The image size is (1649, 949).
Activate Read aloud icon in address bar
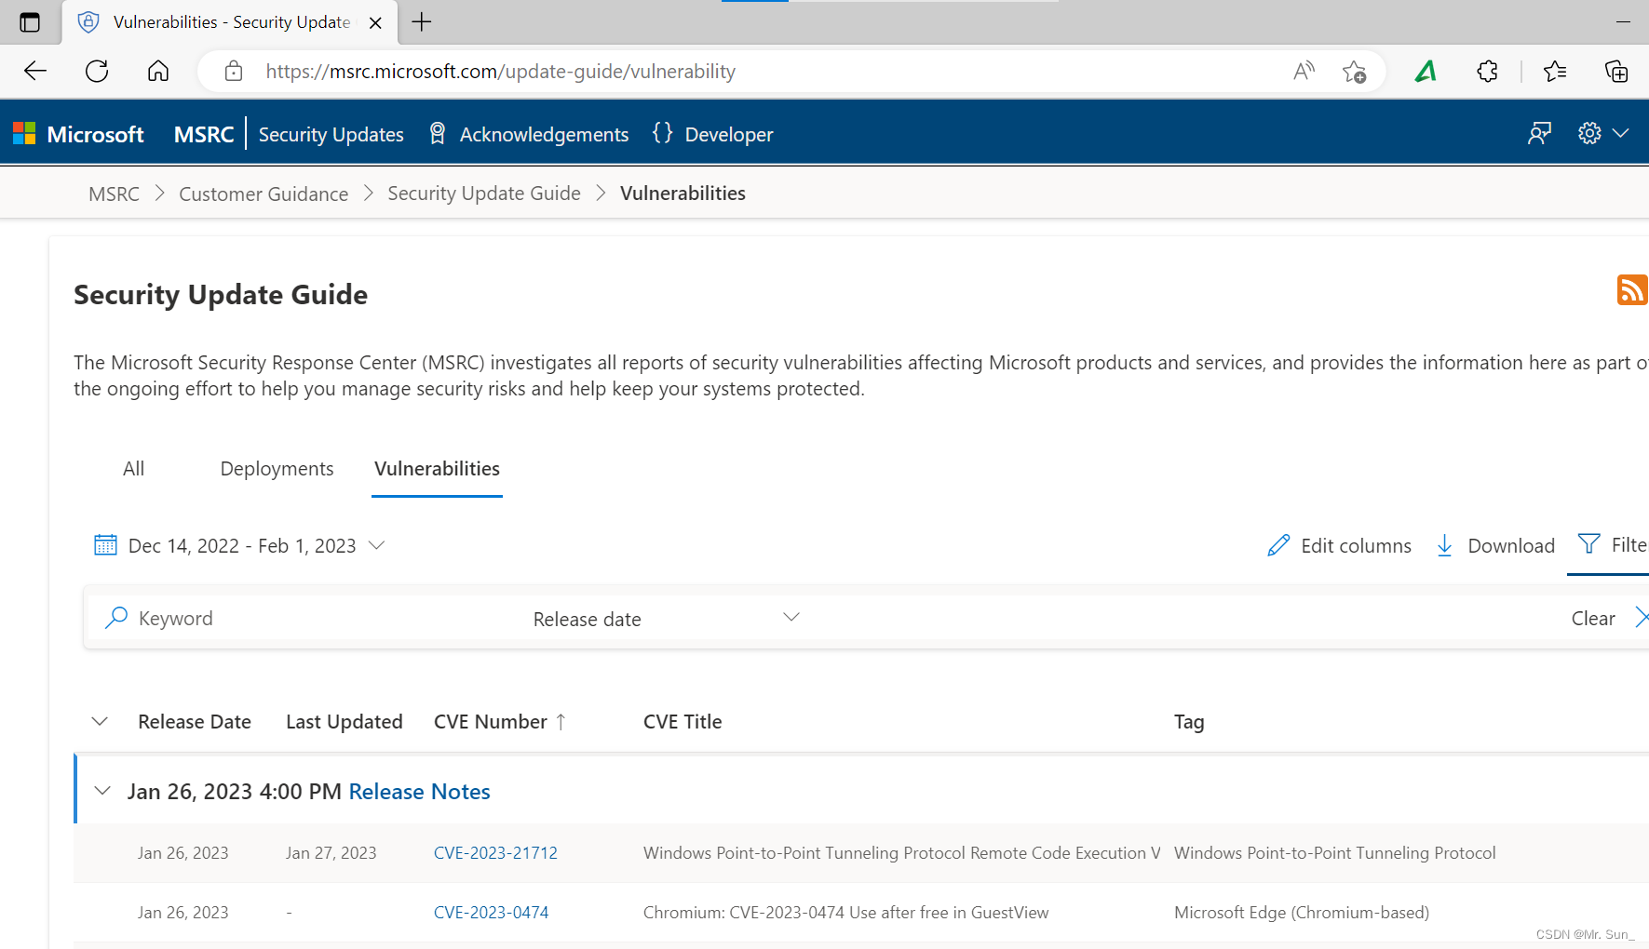point(1304,71)
